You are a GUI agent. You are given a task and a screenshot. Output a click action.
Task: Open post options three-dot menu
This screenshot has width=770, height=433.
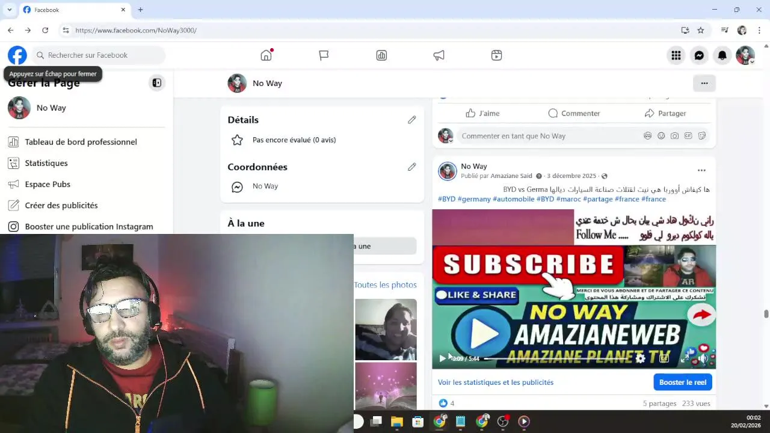(x=701, y=170)
